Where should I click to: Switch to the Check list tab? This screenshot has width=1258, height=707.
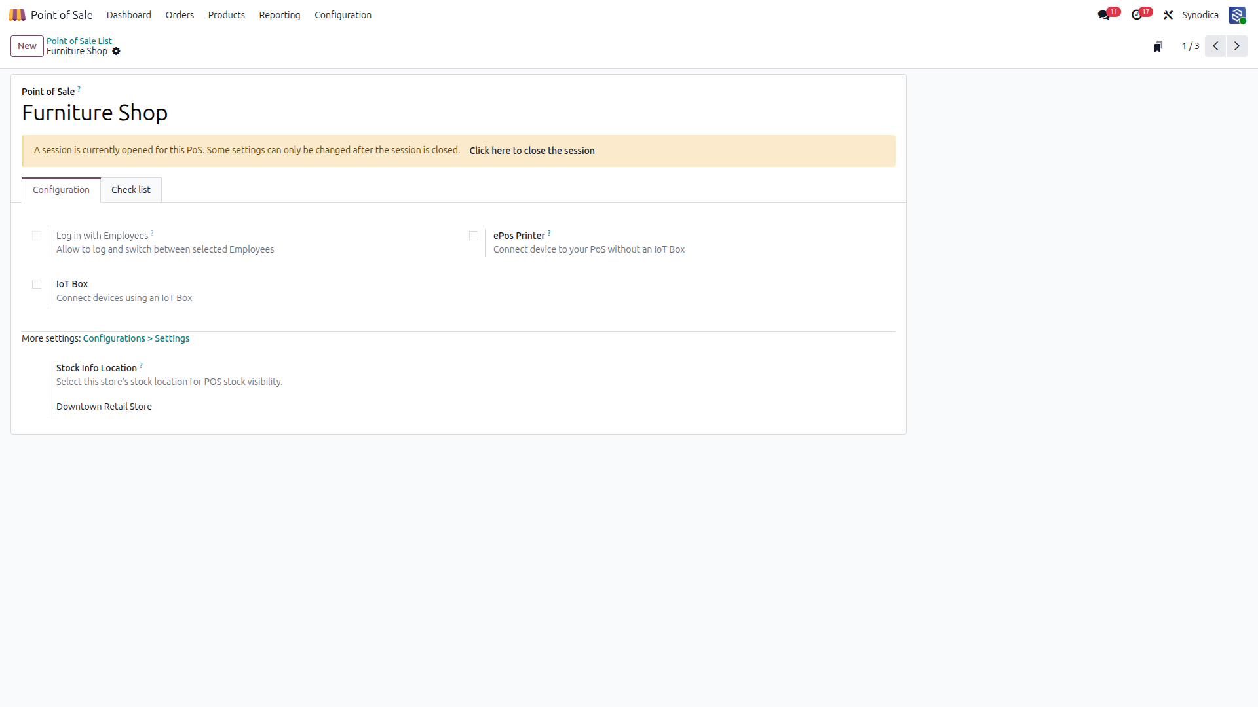(131, 190)
